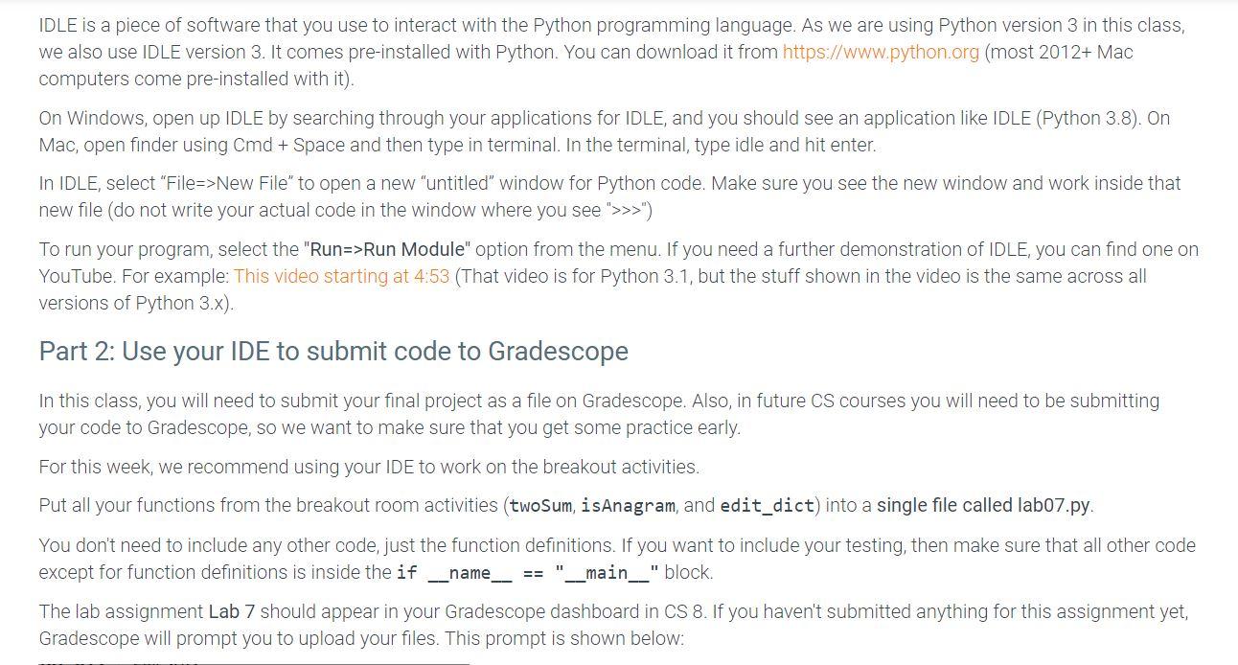Click the 'single file called lab07.py' text

(983, 505)
